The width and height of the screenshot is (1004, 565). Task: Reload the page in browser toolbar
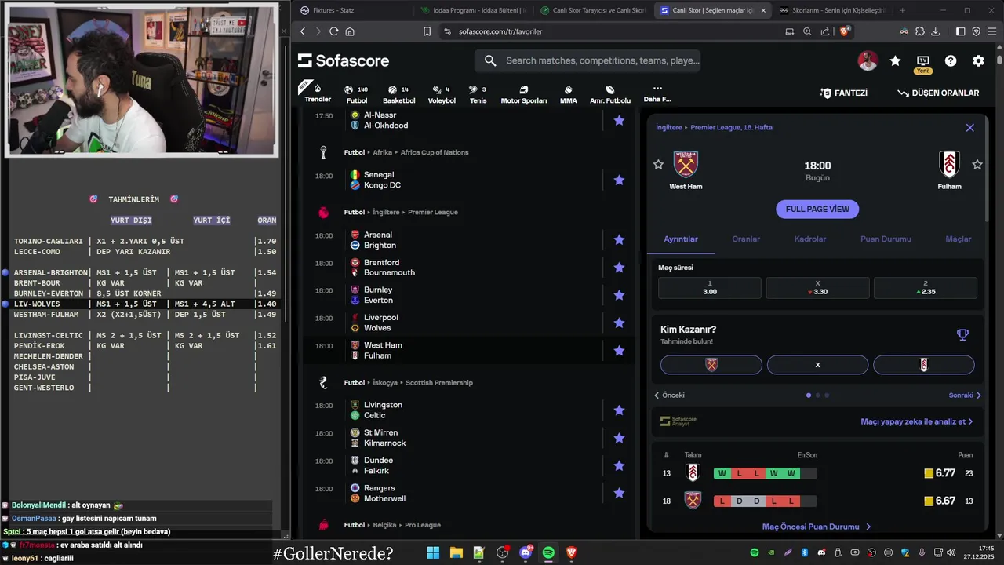click(333, 31)
